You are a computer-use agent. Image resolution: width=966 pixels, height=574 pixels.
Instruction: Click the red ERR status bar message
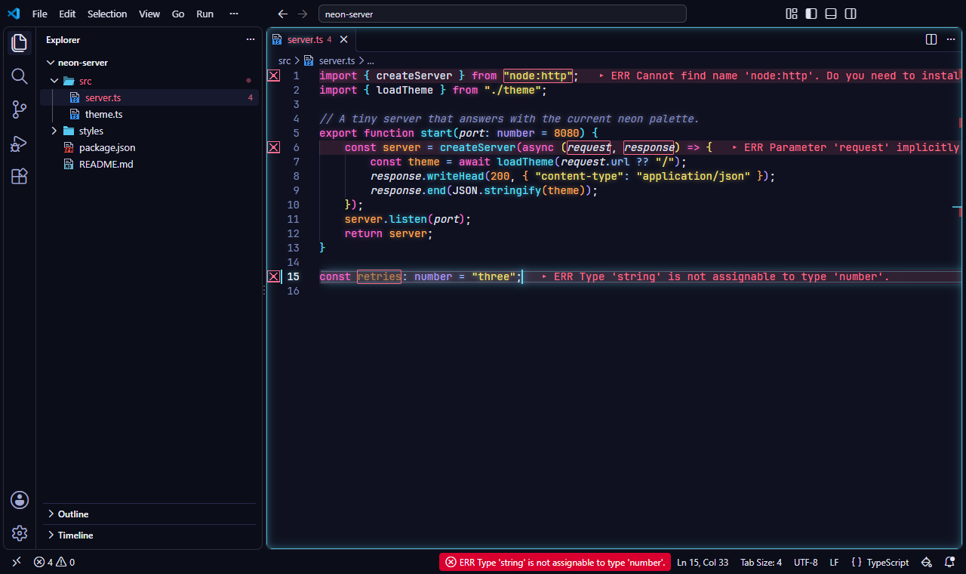pyautogui.click(x=555, y=562)
